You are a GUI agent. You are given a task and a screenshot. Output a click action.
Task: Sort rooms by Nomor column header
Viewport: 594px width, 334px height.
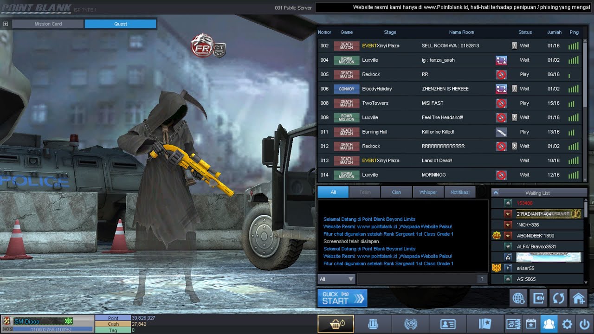pyautogui.click(x=324, y=32)
